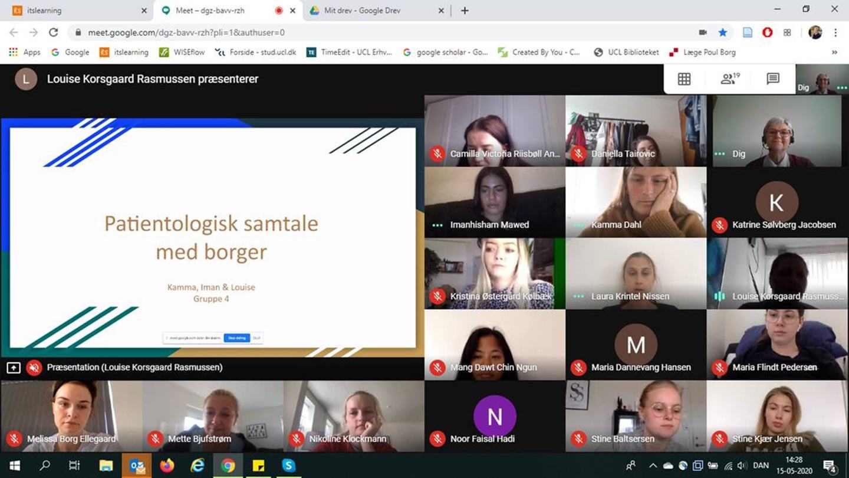Click the bookmark star in the address bar

(723, 32)
